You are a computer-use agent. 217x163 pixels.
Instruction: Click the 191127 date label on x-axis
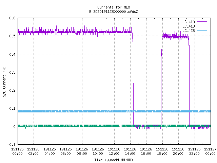point(210,149)
